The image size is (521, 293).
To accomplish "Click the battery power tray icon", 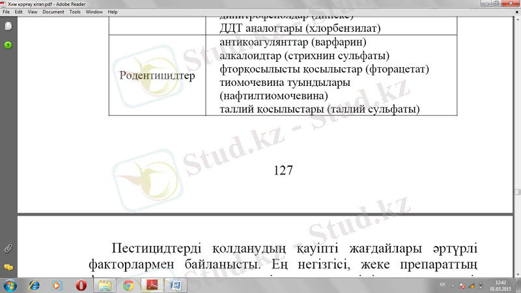I will point(481,286).
